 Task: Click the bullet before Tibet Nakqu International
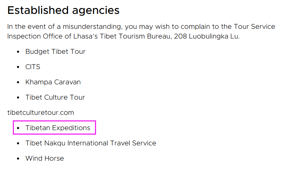point(18,143)
